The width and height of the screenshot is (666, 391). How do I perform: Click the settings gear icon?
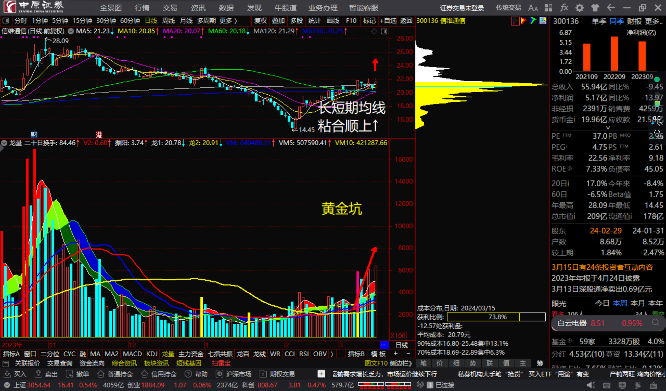pos(579,7)
